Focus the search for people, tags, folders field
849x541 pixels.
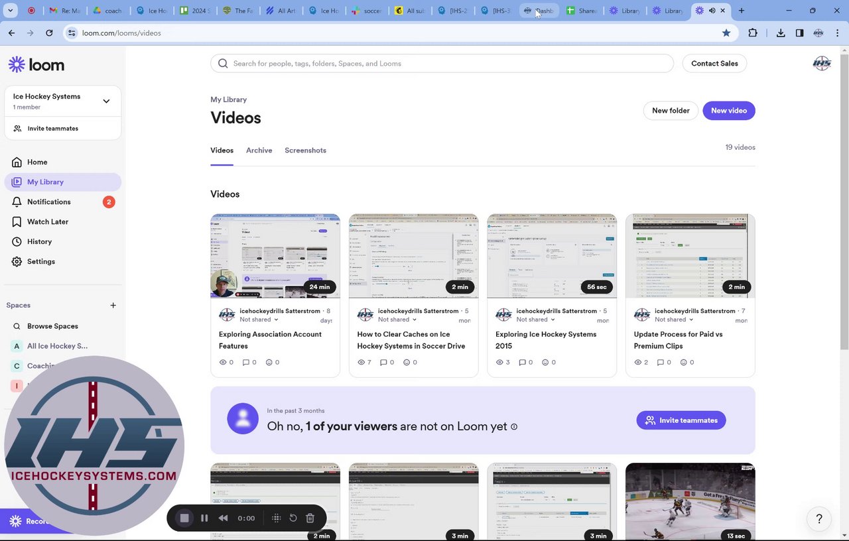(x=442, y=63)
